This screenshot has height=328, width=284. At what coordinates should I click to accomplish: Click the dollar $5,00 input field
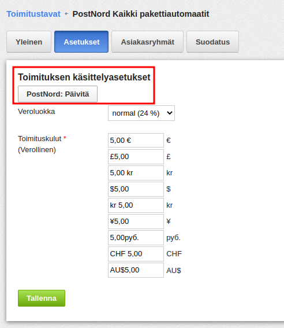tap(136, 189)
